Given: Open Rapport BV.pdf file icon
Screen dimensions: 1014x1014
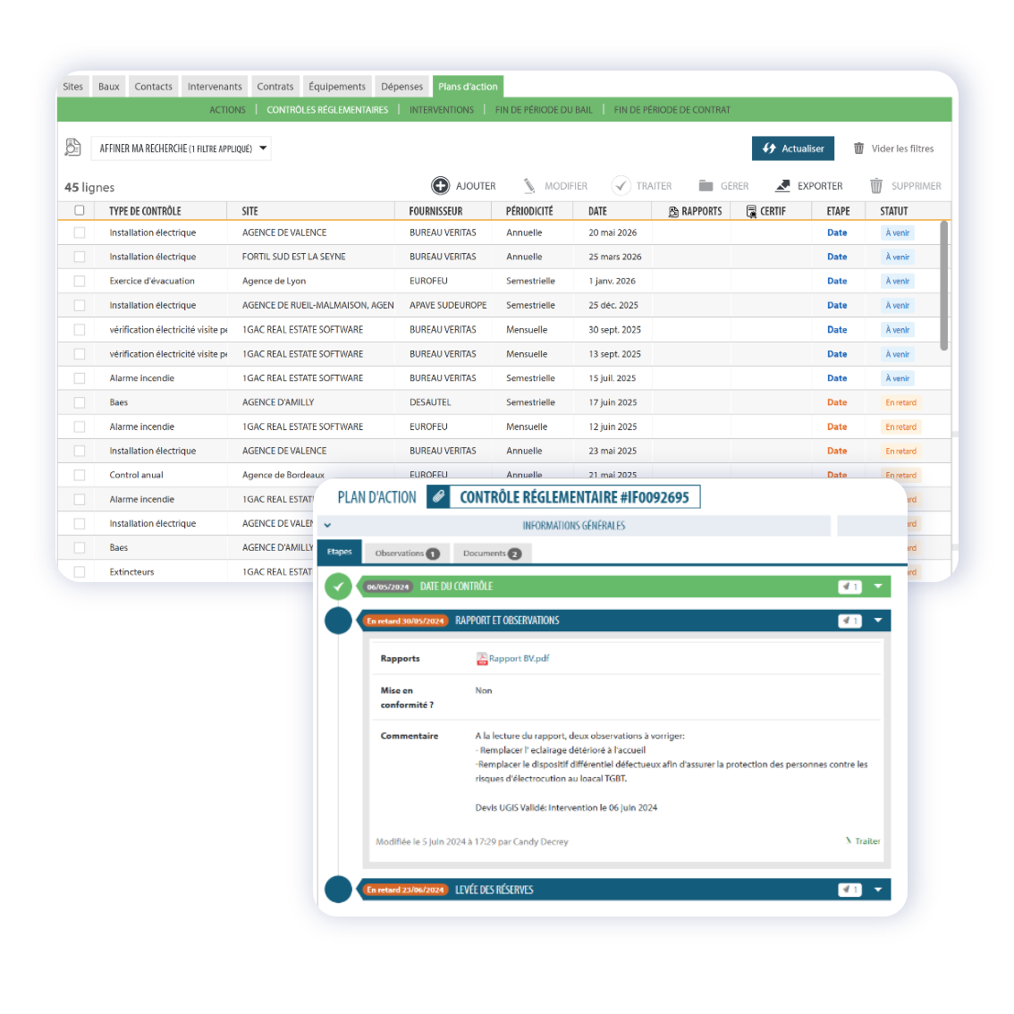Looking at the screenshot, I should [482, 659].
